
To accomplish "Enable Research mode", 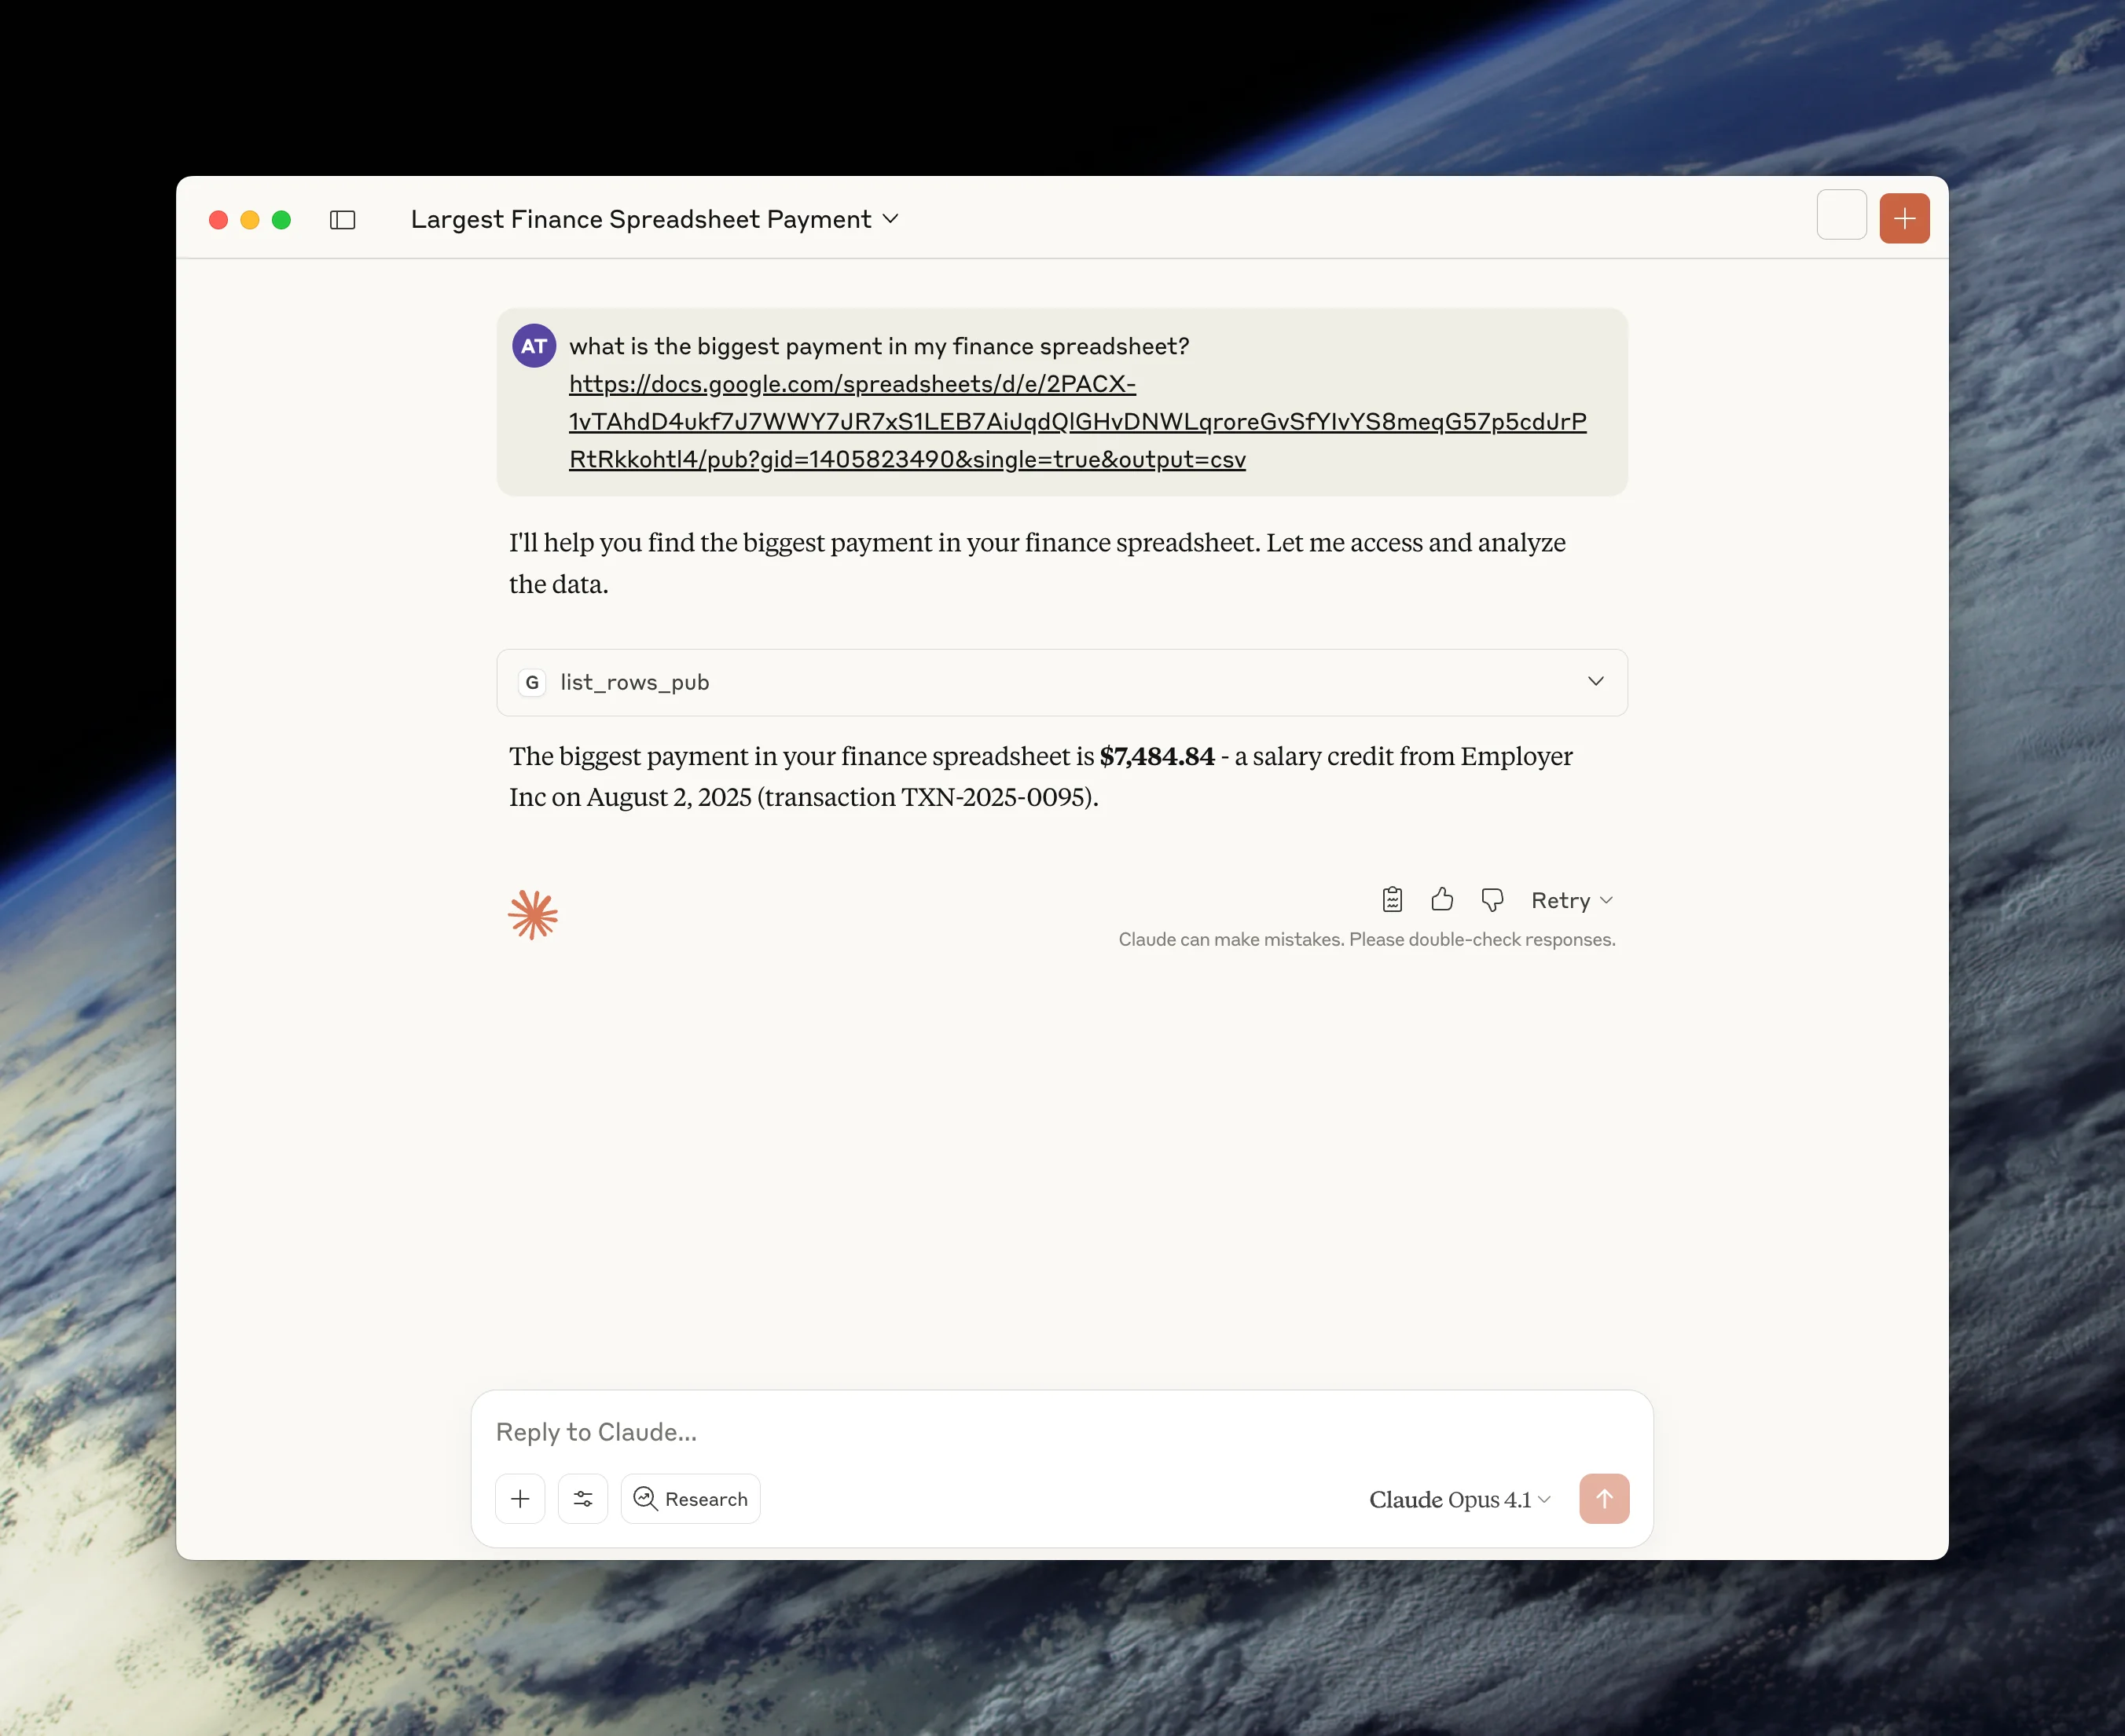I will click(x=689, y=1498).
